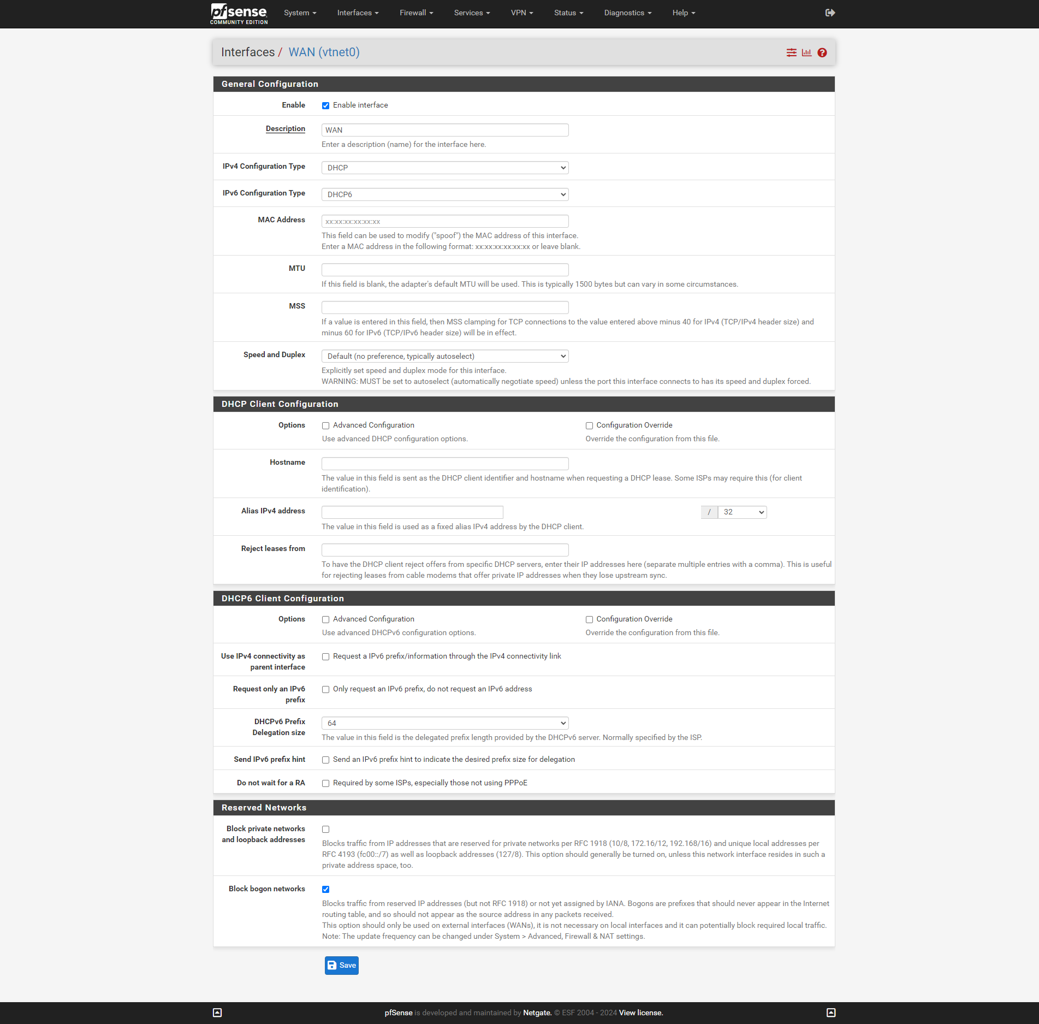Click the footer left scroll-to-top icon
This screenshot has width=1039, height=1024.
pyautogui.click(x=217, y=1013)
